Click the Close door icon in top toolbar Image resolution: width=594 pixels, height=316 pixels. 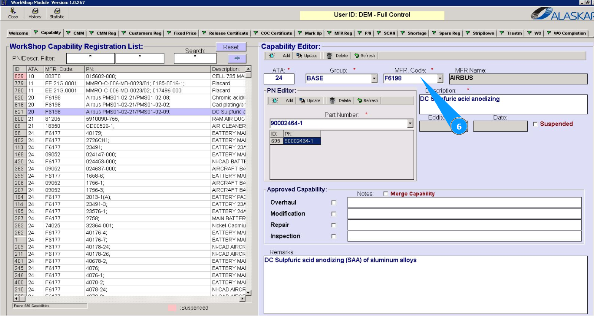(13, 11)
